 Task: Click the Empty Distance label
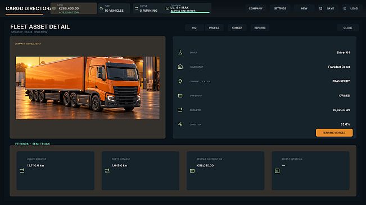coord(121,159)
